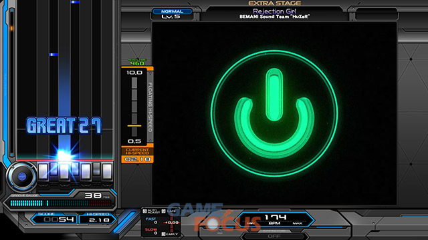Click the turntable scratch disc
Image resolution: width=428 pixels, height=240 pixels.
point(21,177)
